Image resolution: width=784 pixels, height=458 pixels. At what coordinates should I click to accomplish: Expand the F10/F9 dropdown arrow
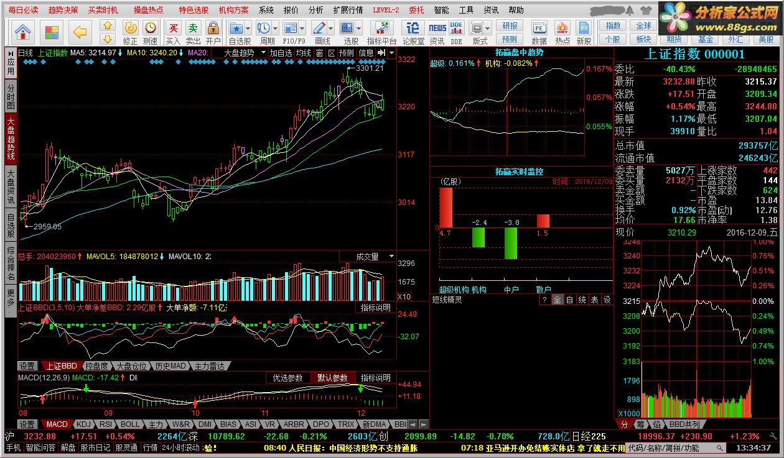point(302,28)
